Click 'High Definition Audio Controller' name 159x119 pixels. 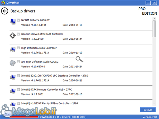coord(39,48)
